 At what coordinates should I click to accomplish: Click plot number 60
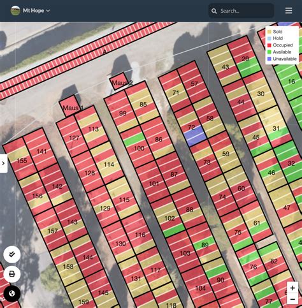[x=241, y=189]
